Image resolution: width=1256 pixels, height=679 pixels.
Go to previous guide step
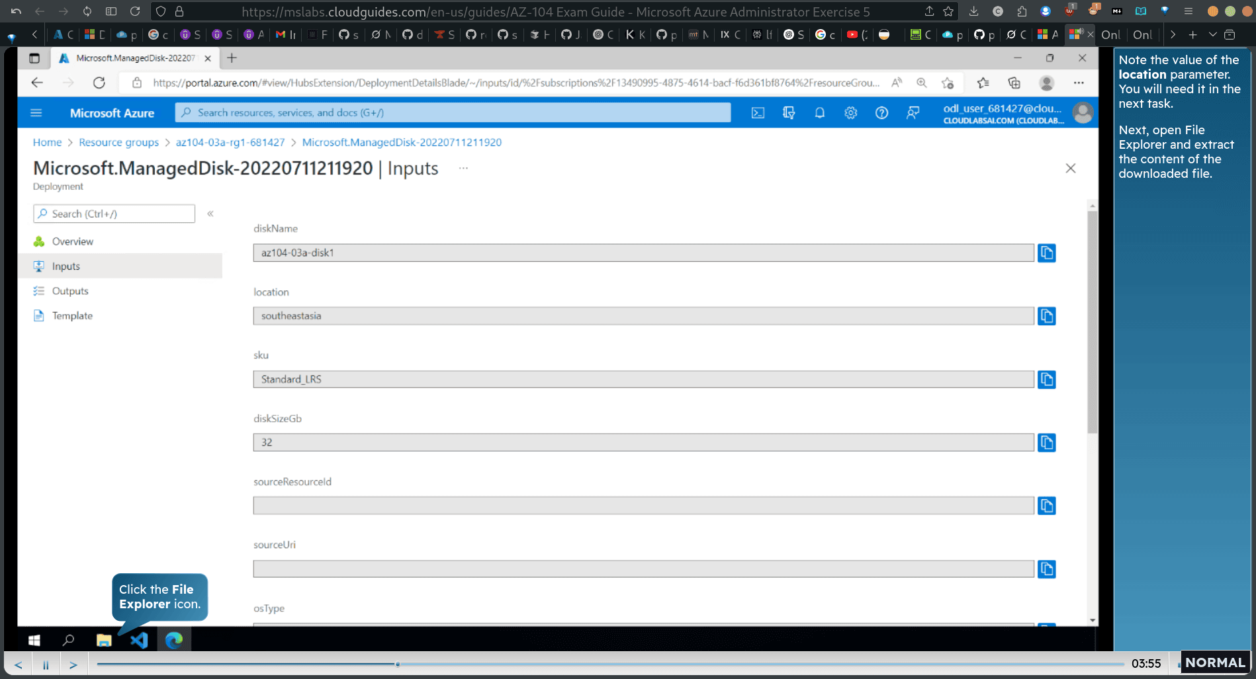point(19,664)
